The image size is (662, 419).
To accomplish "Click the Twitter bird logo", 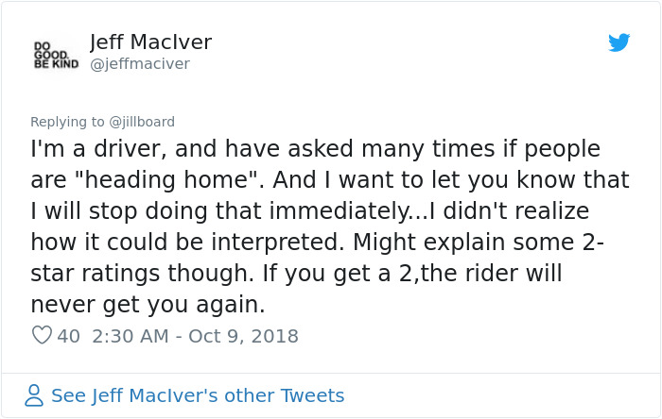I will 618,42.
